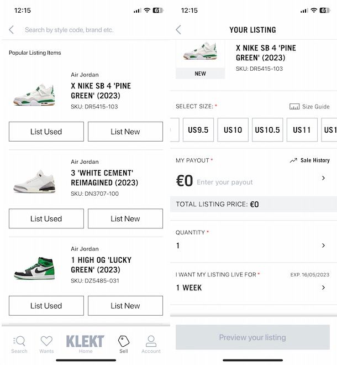Open the Sell tag tab
This screenshot has height=365, width=337.
pyautogui.click(x=124, y=343)
